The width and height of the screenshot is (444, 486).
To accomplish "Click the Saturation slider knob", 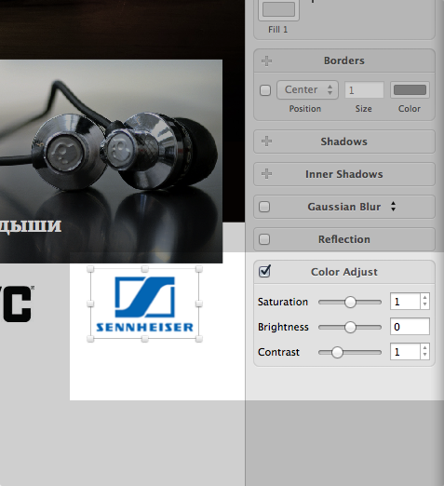I will (x=350, y=302).
